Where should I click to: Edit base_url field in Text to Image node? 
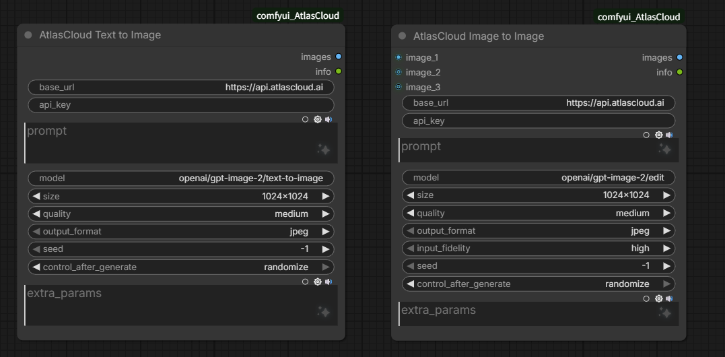click(181, 87)
